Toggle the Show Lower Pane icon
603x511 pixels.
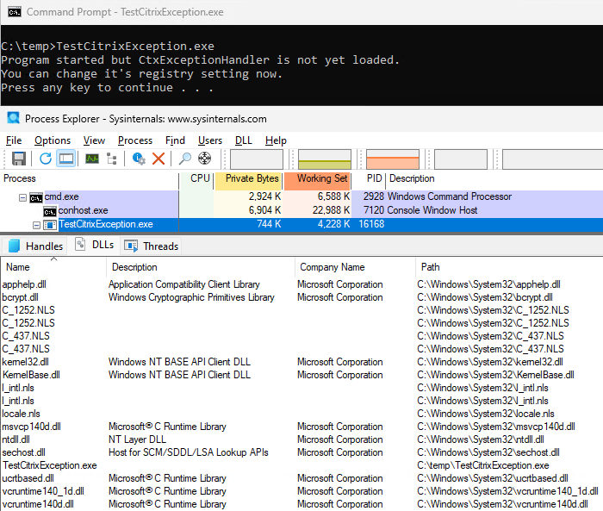pyautogui.click(x=66, y=159)
